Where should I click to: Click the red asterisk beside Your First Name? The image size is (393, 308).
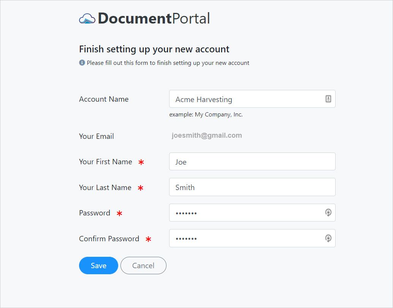tap(141, 162)
